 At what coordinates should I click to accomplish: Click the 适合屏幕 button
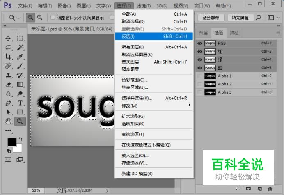click(211, 18)
